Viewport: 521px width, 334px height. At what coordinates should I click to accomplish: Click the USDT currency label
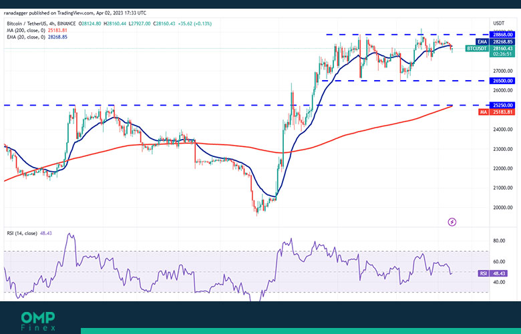[498, 23]
